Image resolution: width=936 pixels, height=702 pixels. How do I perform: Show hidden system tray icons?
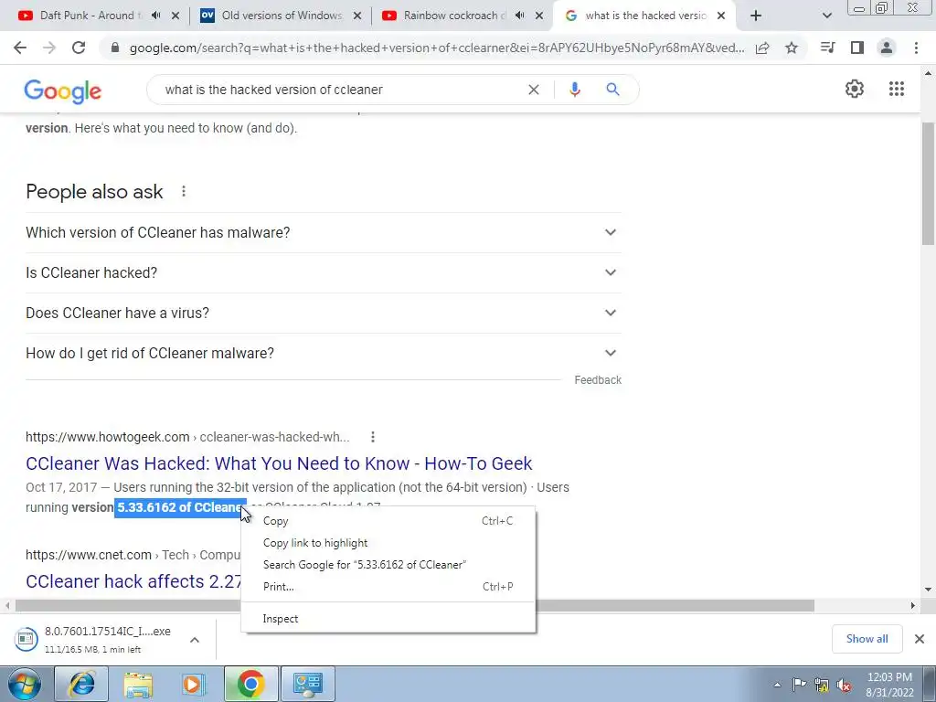pos(777,685)
